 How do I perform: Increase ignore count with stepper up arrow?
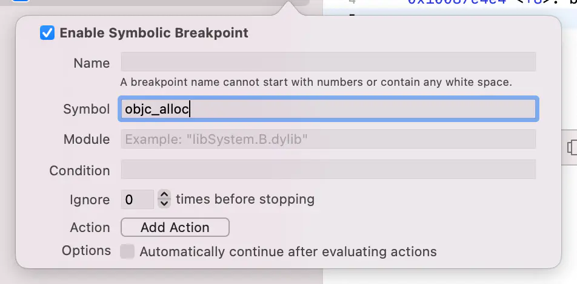(164, 195)
